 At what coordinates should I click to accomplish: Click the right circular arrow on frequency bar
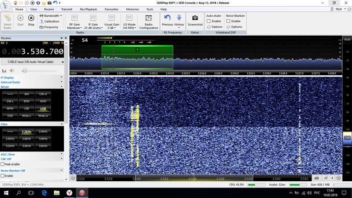338,178
